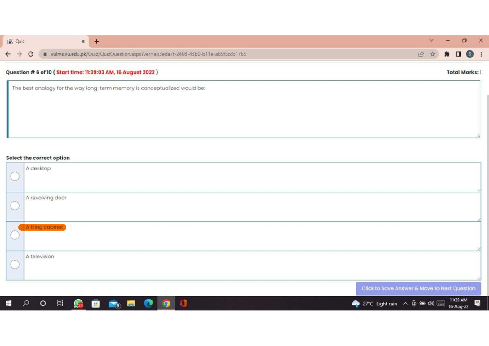
Task: Click the "Total Marks" label
Action: coord(463,72)
